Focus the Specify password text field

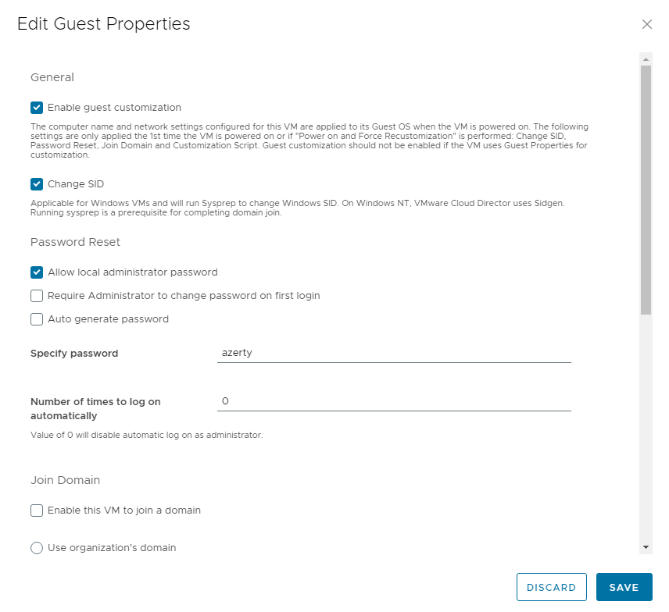394,353
